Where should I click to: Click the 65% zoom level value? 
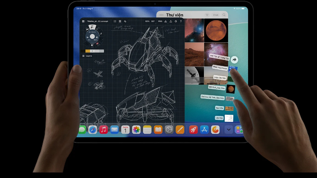pos(147,21)
